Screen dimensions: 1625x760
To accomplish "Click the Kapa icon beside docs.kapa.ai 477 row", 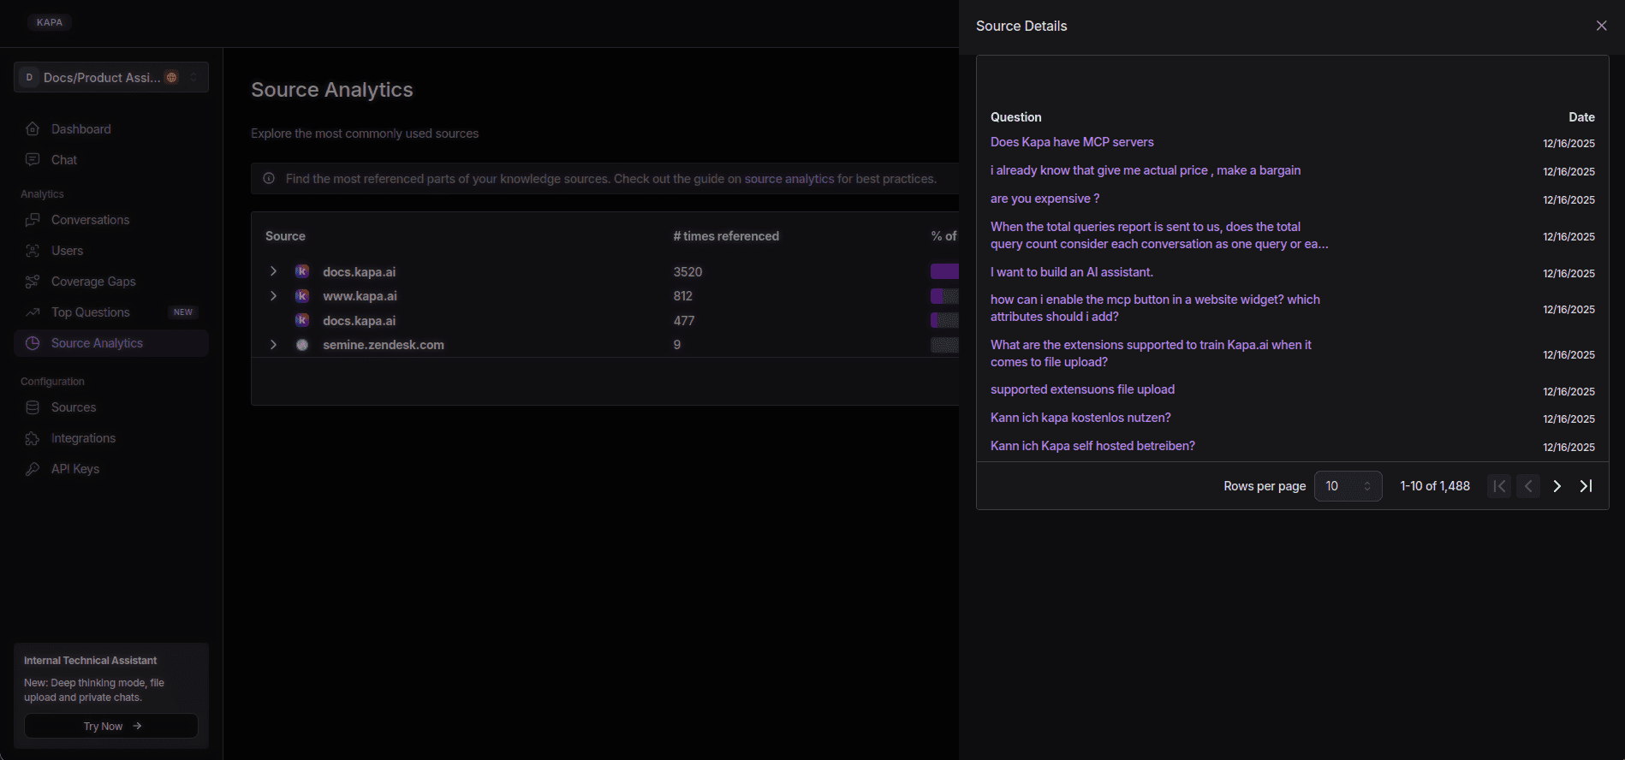I will 302,320.
